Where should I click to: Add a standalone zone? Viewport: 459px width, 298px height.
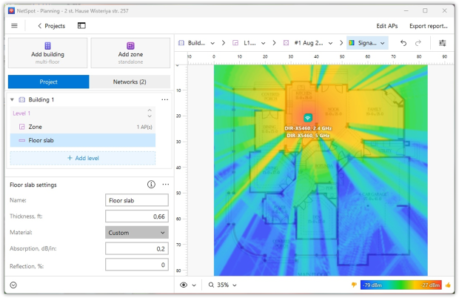point(130,53)
